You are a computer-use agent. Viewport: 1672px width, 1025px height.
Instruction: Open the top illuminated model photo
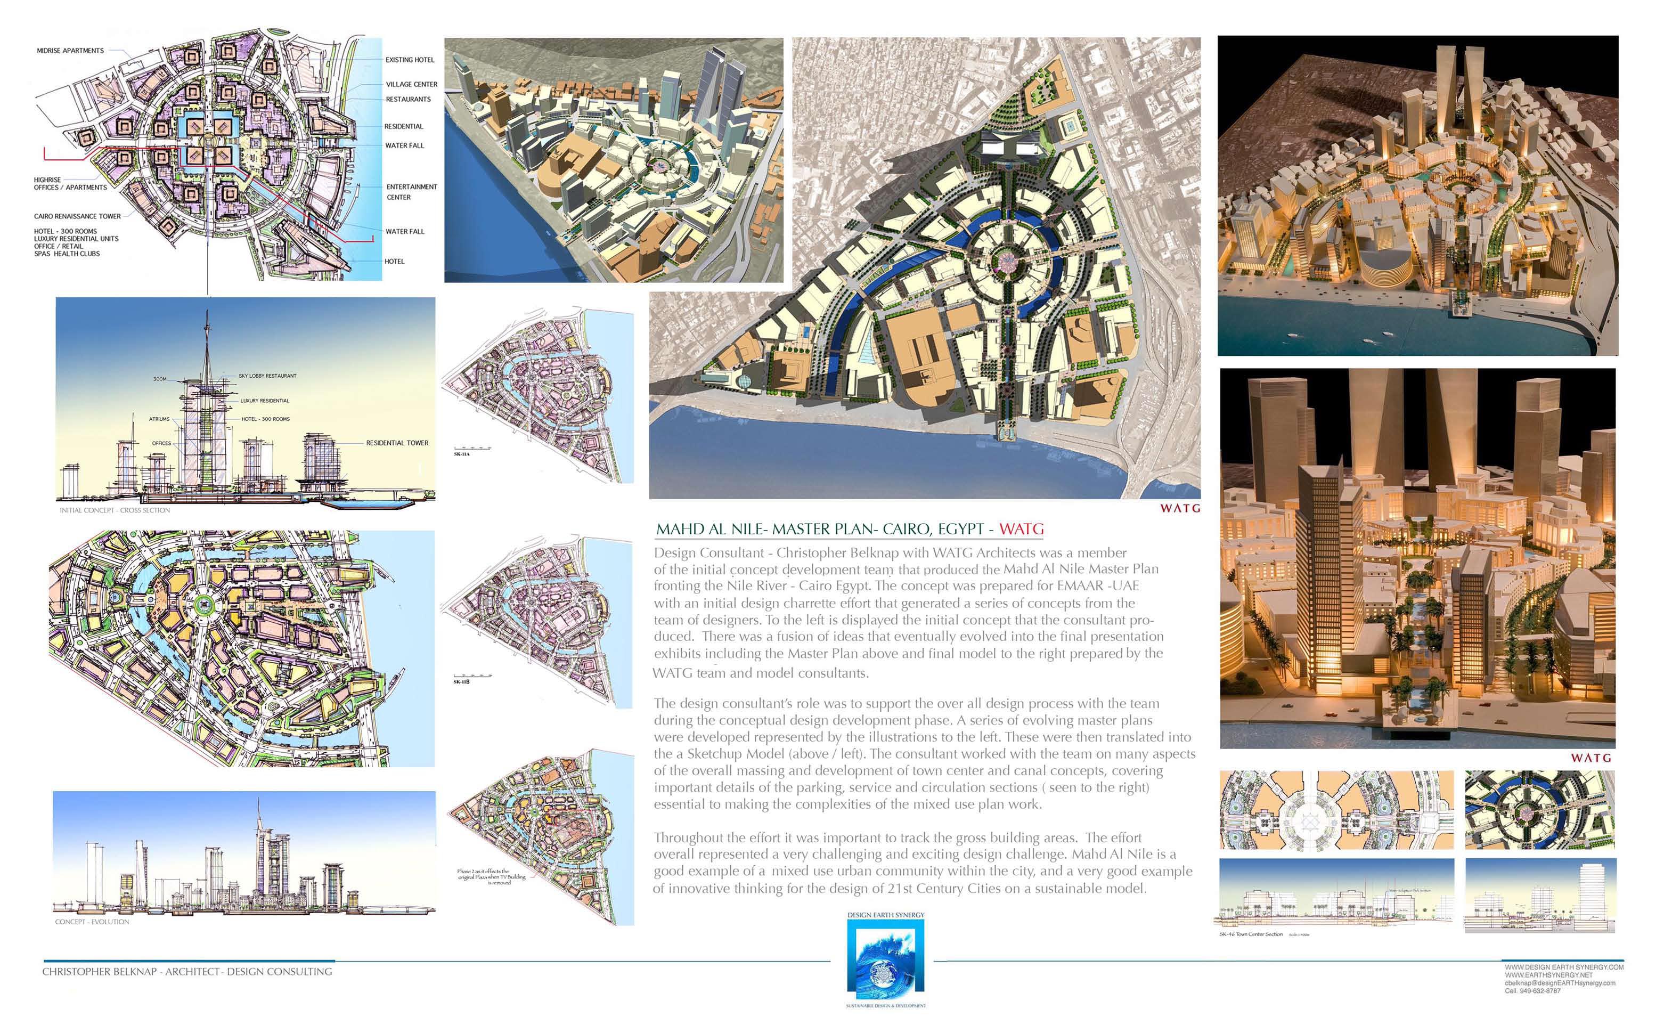pos(1417,196)
